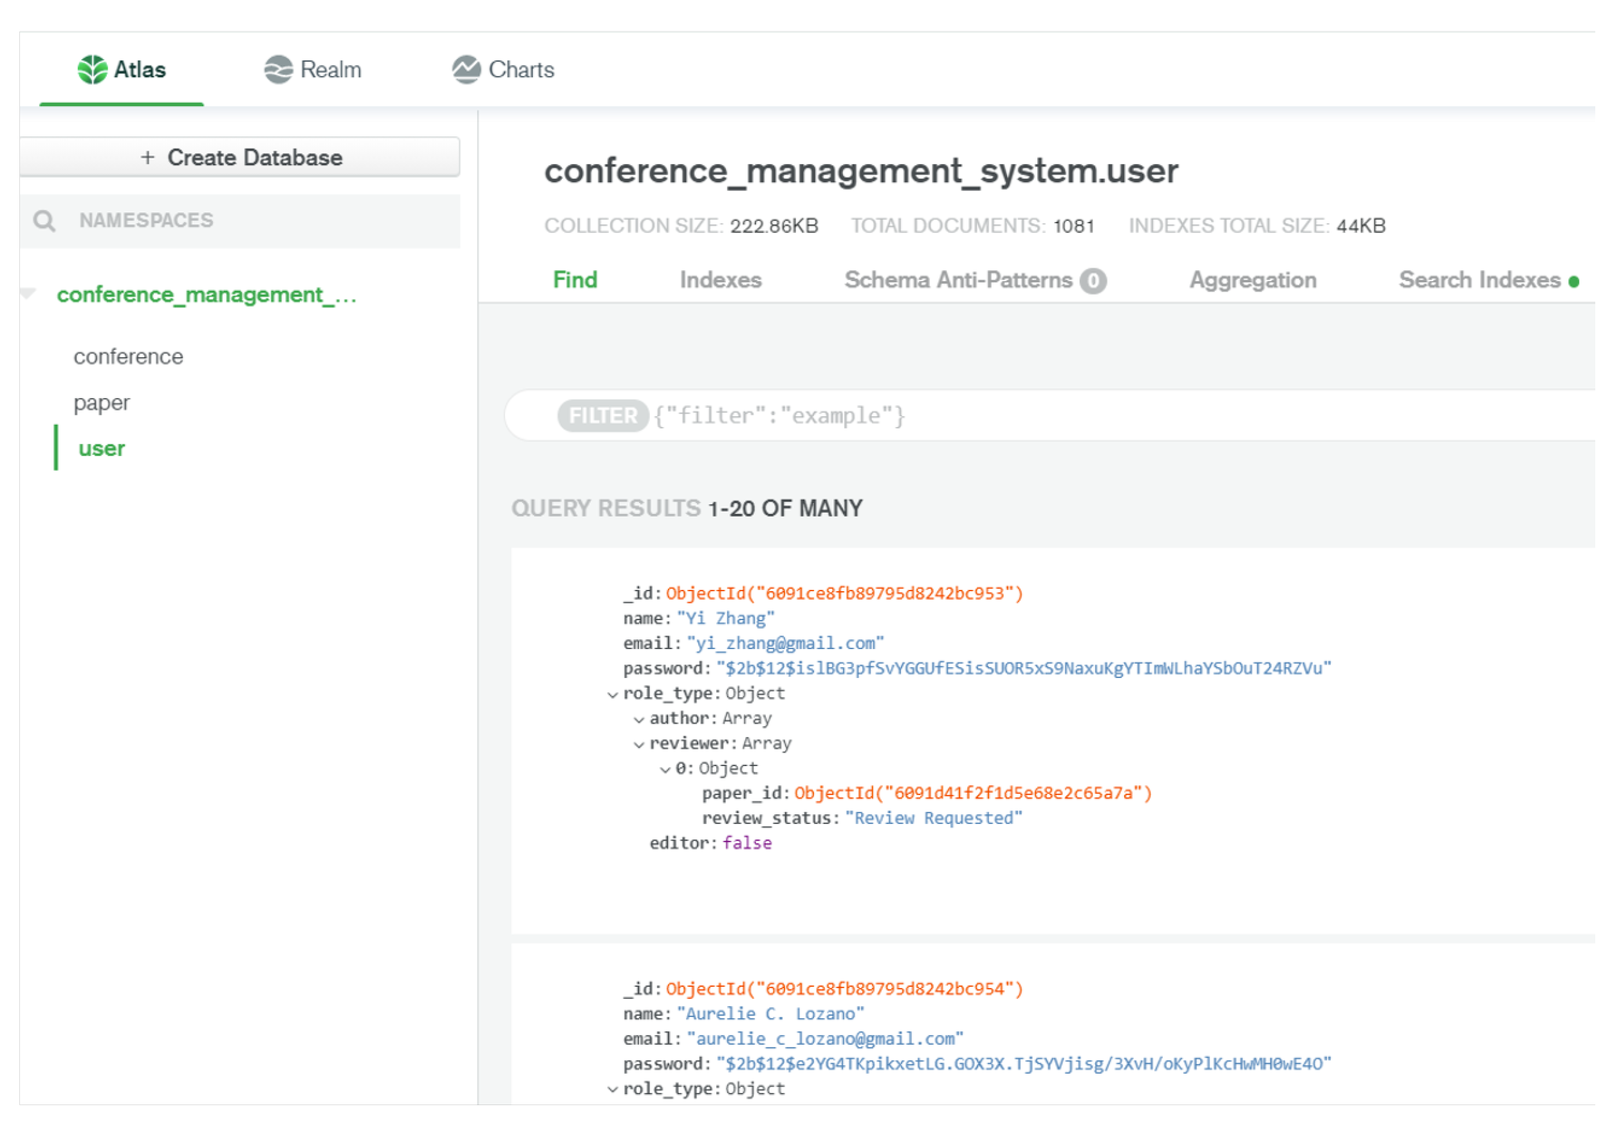The height and width of the screenshot is (1127, 1621).
Task: Click the _id ObjectId ending bc954
Action: point(844,989)
